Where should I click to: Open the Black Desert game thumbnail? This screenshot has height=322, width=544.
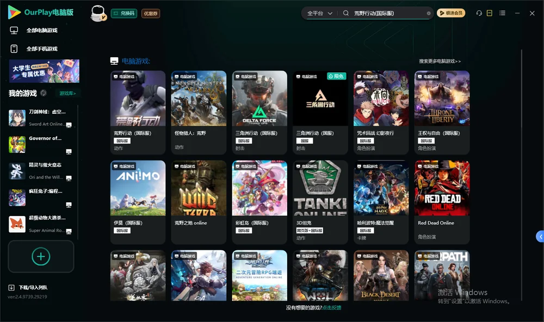coord(381,276)
